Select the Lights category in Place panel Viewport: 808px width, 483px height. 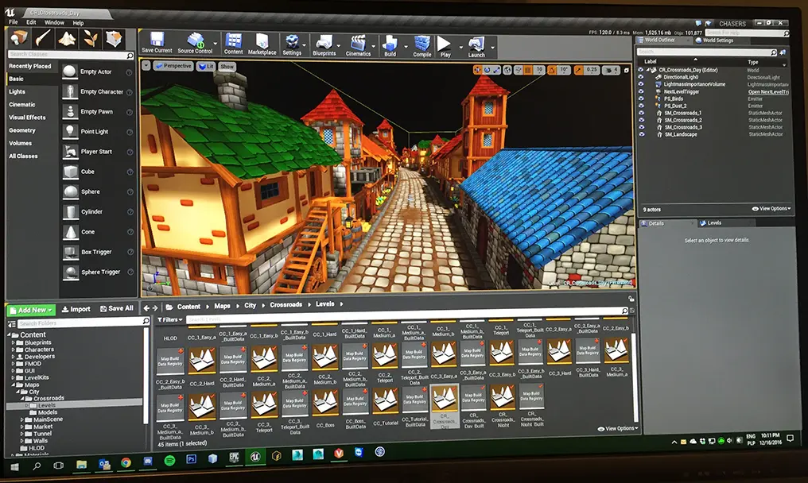(x=17, y=91)
